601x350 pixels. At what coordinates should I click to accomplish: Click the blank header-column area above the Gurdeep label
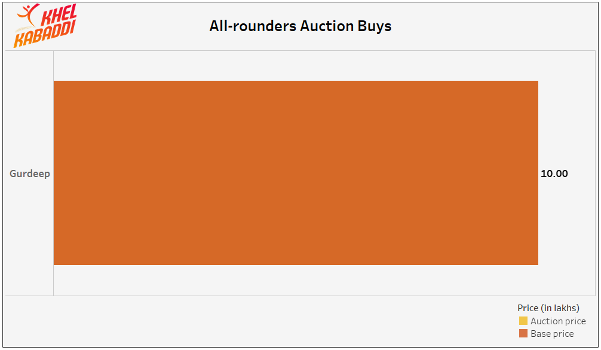29,108
